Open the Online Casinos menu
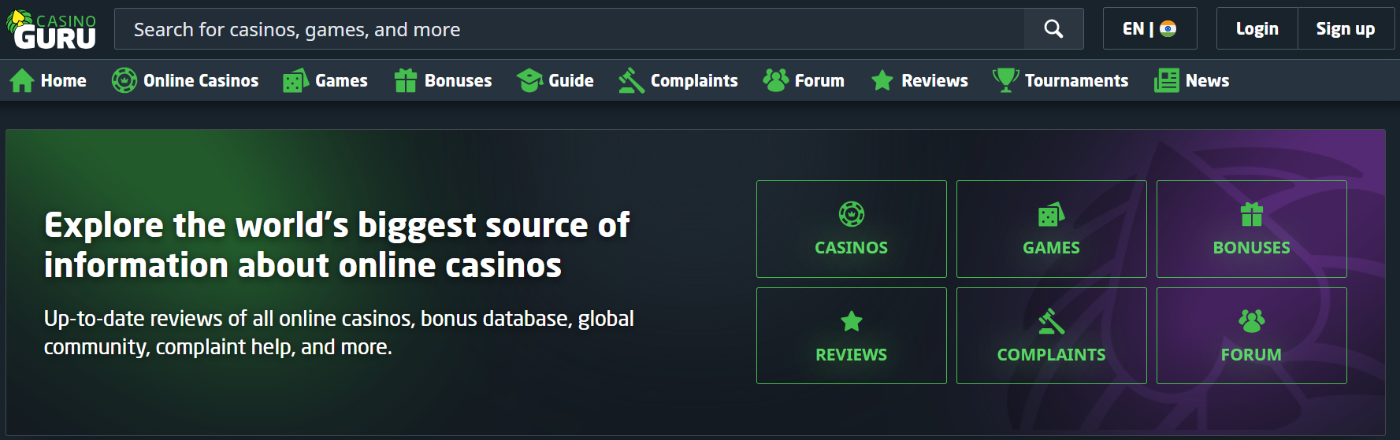The image size is (1400, 440). 201,80
